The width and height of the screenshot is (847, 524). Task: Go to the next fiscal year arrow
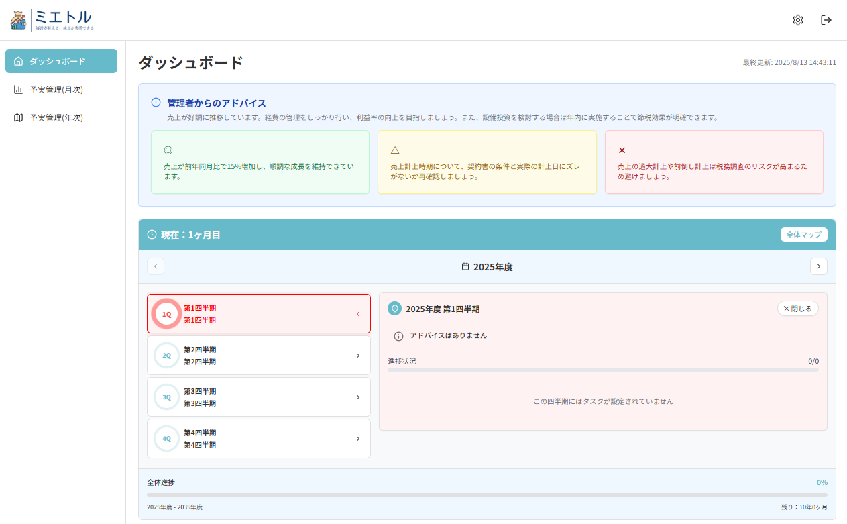[818, 266]
